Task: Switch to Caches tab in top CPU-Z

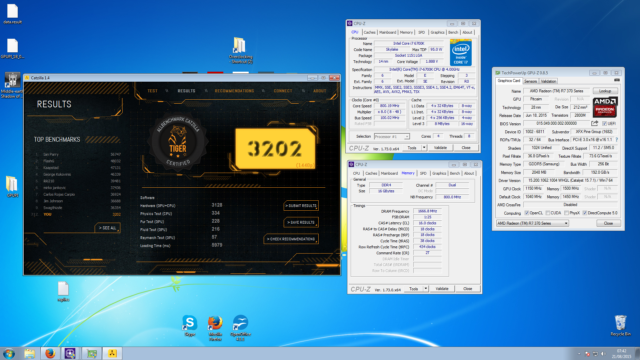Action: [369, 32]
